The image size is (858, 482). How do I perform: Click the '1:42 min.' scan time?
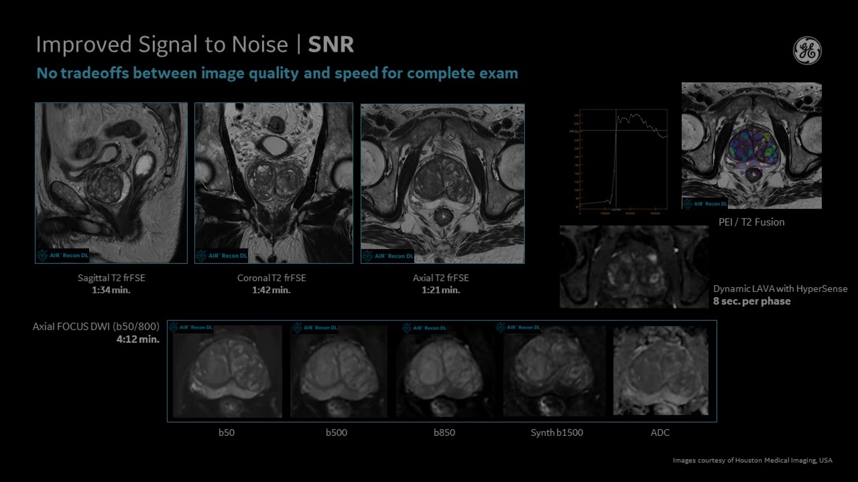[x=271, y=290]
